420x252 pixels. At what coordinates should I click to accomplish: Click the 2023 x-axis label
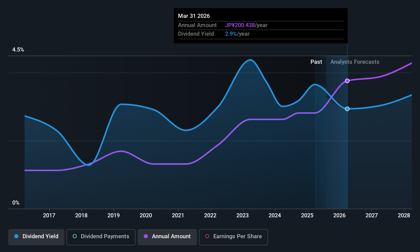click(242, 215)
